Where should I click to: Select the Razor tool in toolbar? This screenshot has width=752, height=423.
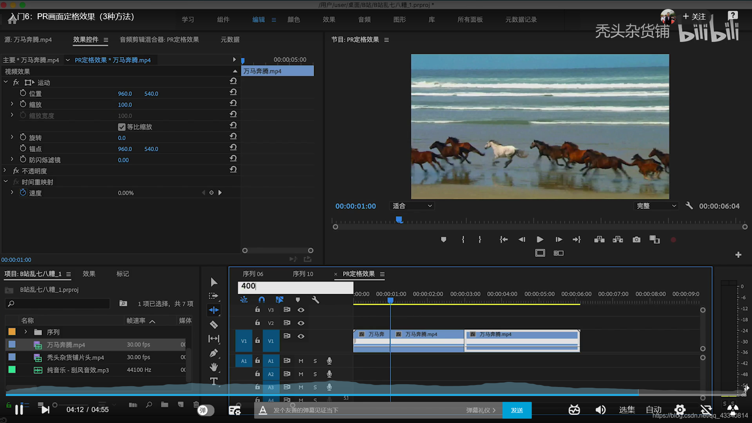tap(214, 325)
